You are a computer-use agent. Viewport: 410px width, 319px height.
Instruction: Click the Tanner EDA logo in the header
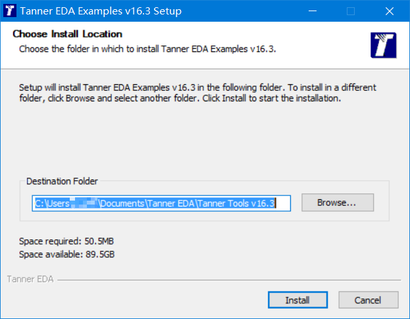click(x=382, y=44)
